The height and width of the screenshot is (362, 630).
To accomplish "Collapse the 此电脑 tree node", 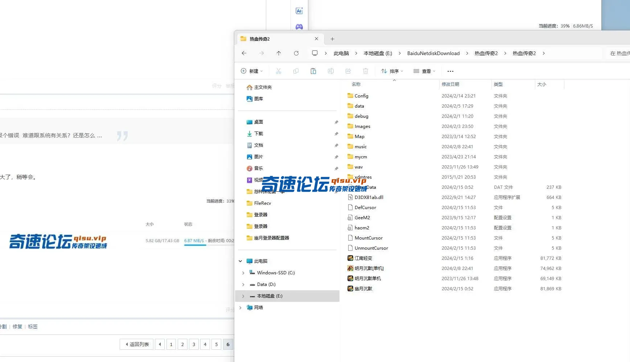I will click(240, 261).
